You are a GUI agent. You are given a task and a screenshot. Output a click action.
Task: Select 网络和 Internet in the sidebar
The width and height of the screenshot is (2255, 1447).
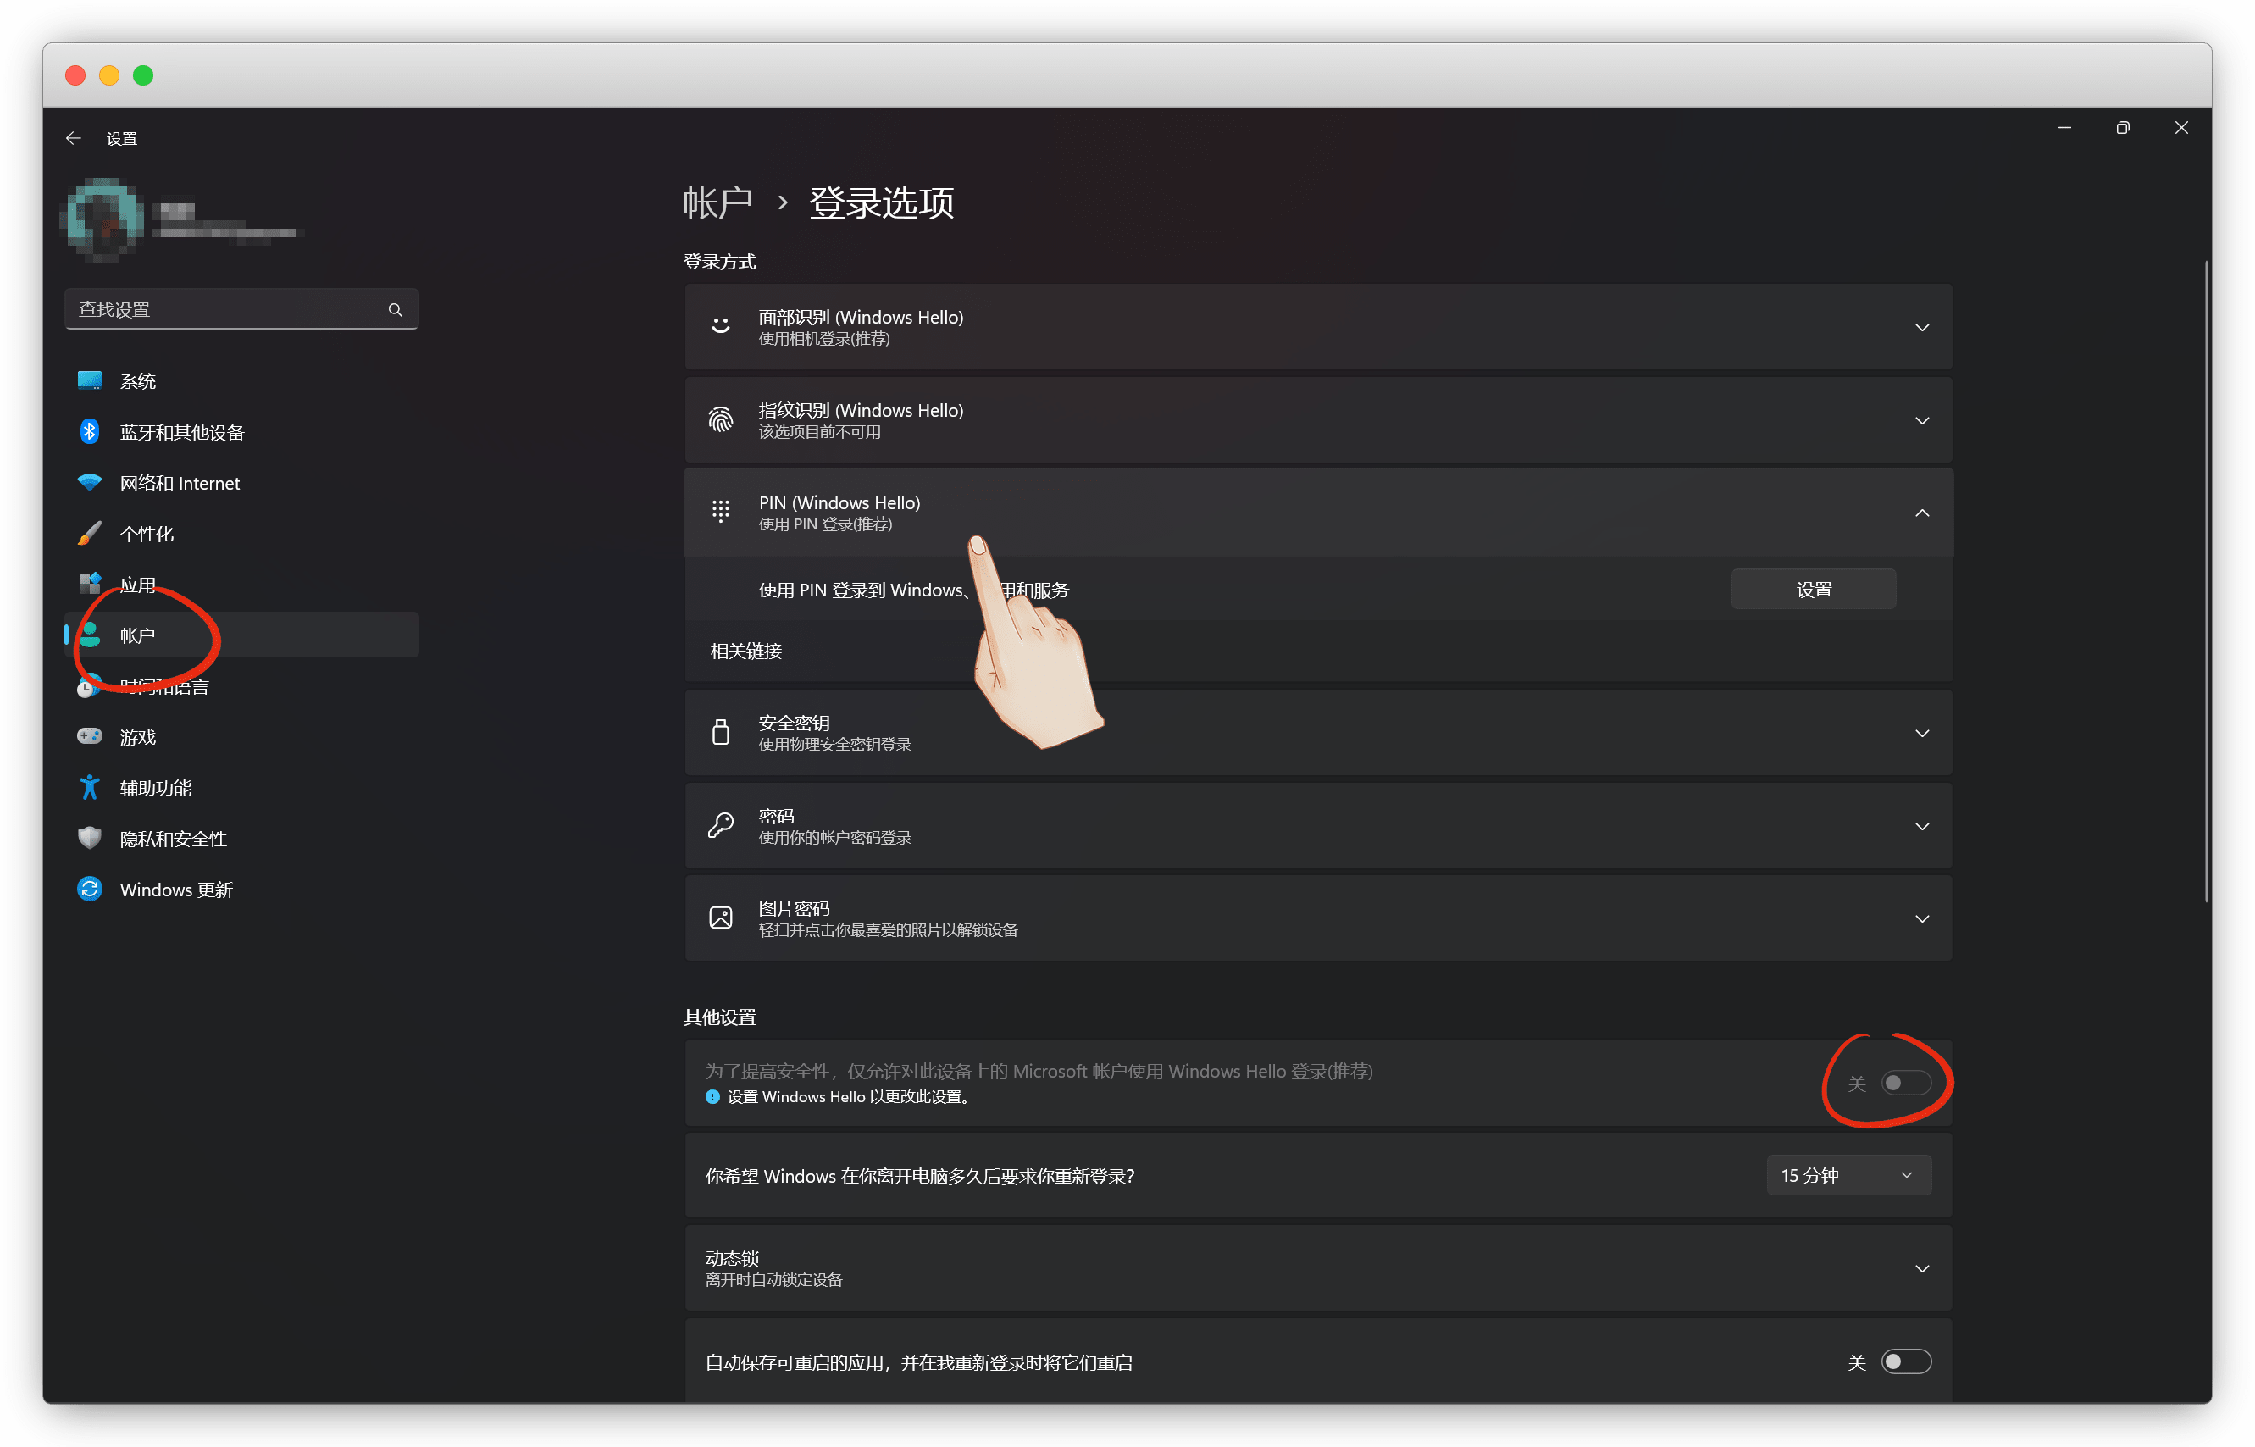coord(180,483)
